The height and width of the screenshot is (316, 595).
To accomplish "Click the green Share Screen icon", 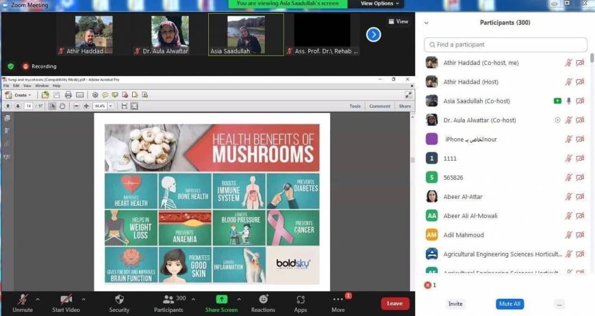I will tap(221, 299).
